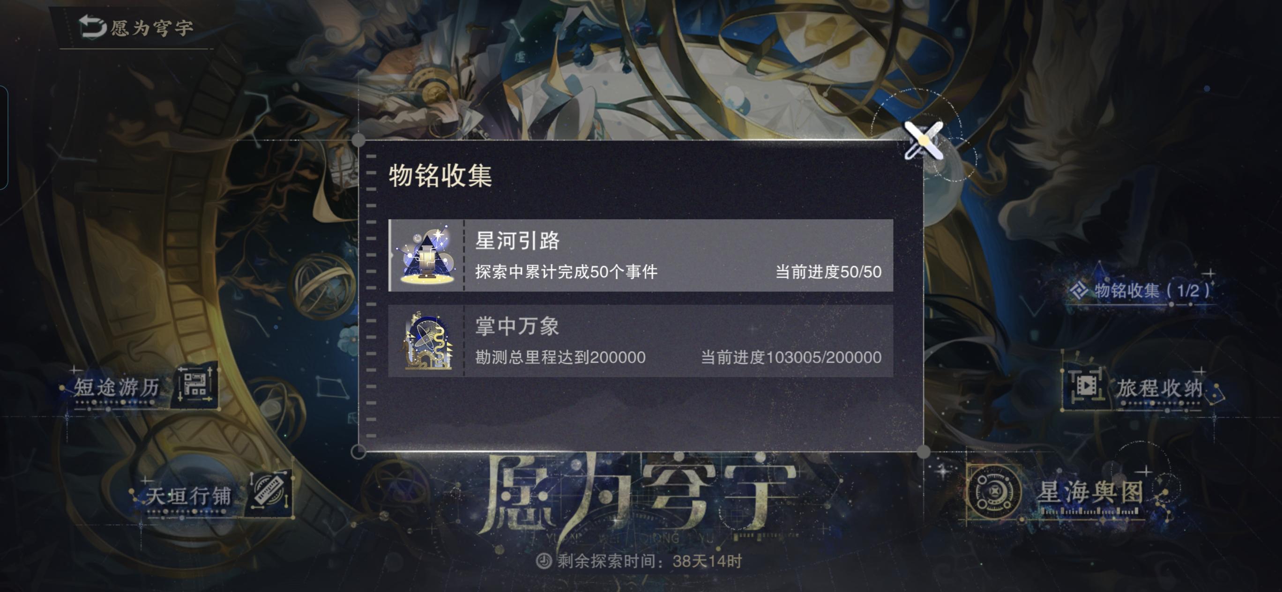Open the 旅程收纳 text label
This screenshot has width=1282, height=592.
[x=1159, y=388]
